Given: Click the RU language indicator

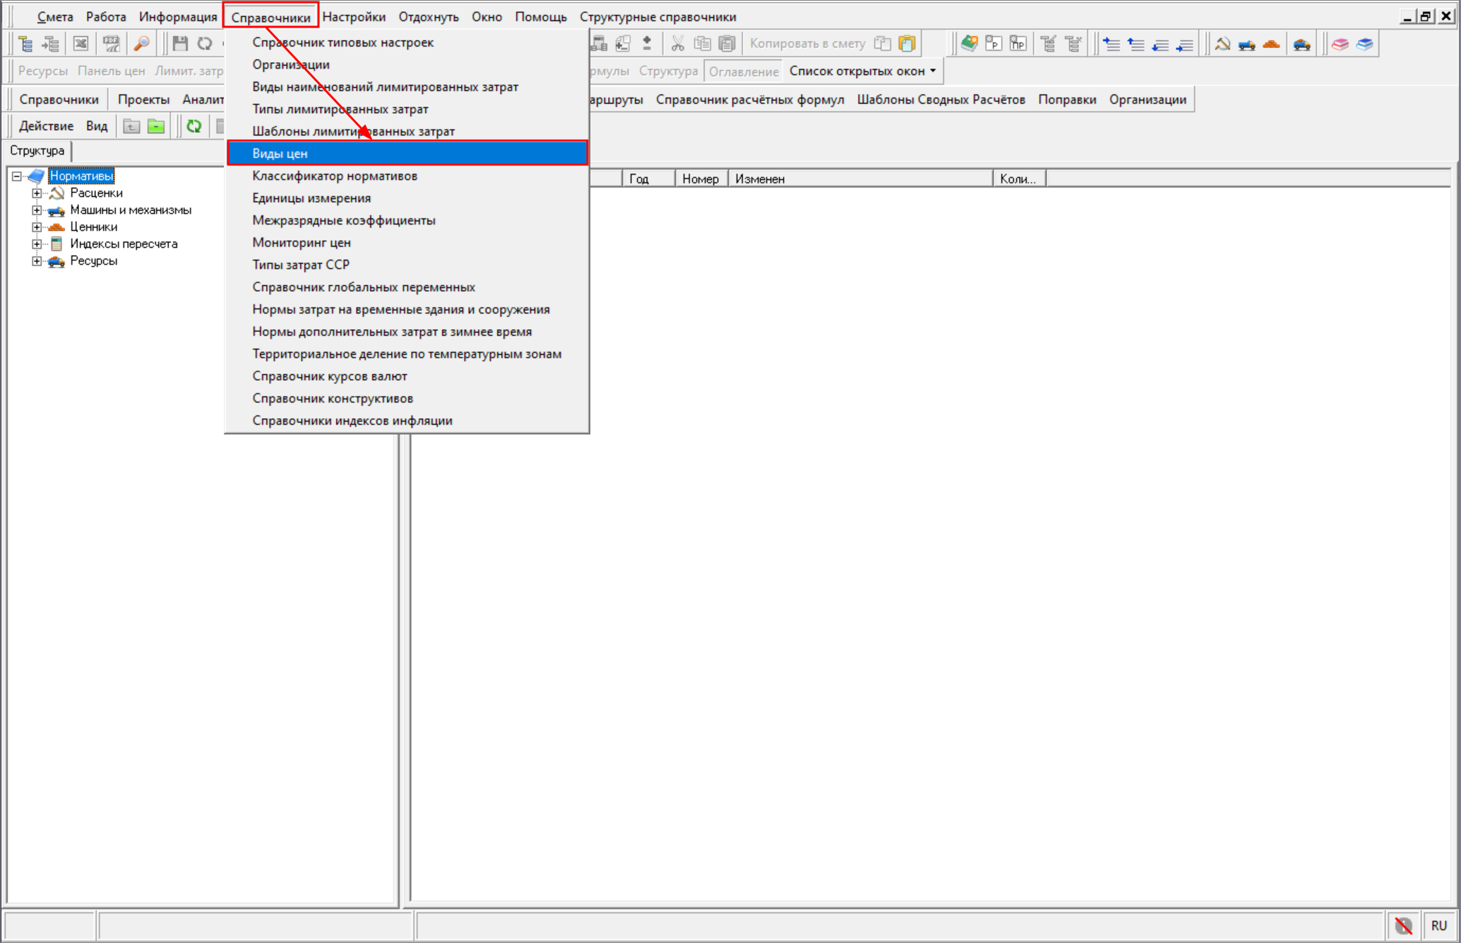Looking at the screenshot, I should coord(1438,925).
